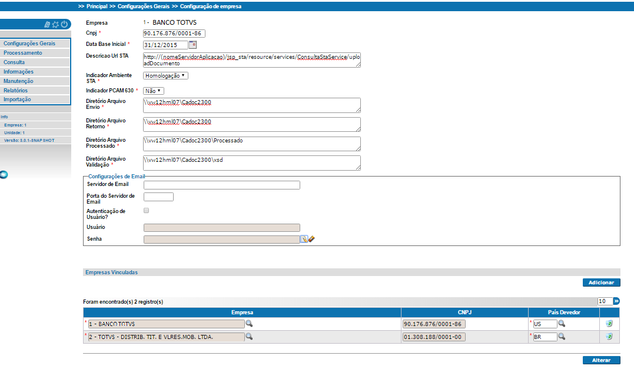Open country lookup next to BR field

(562, 336)
